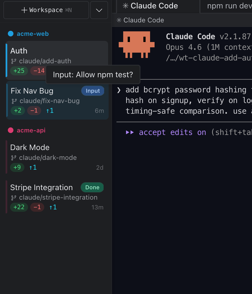Image resolution: width=252 pixels, height=294 pixels.
Task: Toggle accept edits on mode
Action: coord(172,133)
